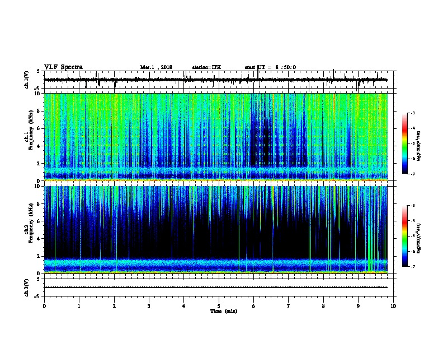The image size is (443, 343).
Task: Click the ch.1 frequency tick label "8"
Action: point(39,111)
